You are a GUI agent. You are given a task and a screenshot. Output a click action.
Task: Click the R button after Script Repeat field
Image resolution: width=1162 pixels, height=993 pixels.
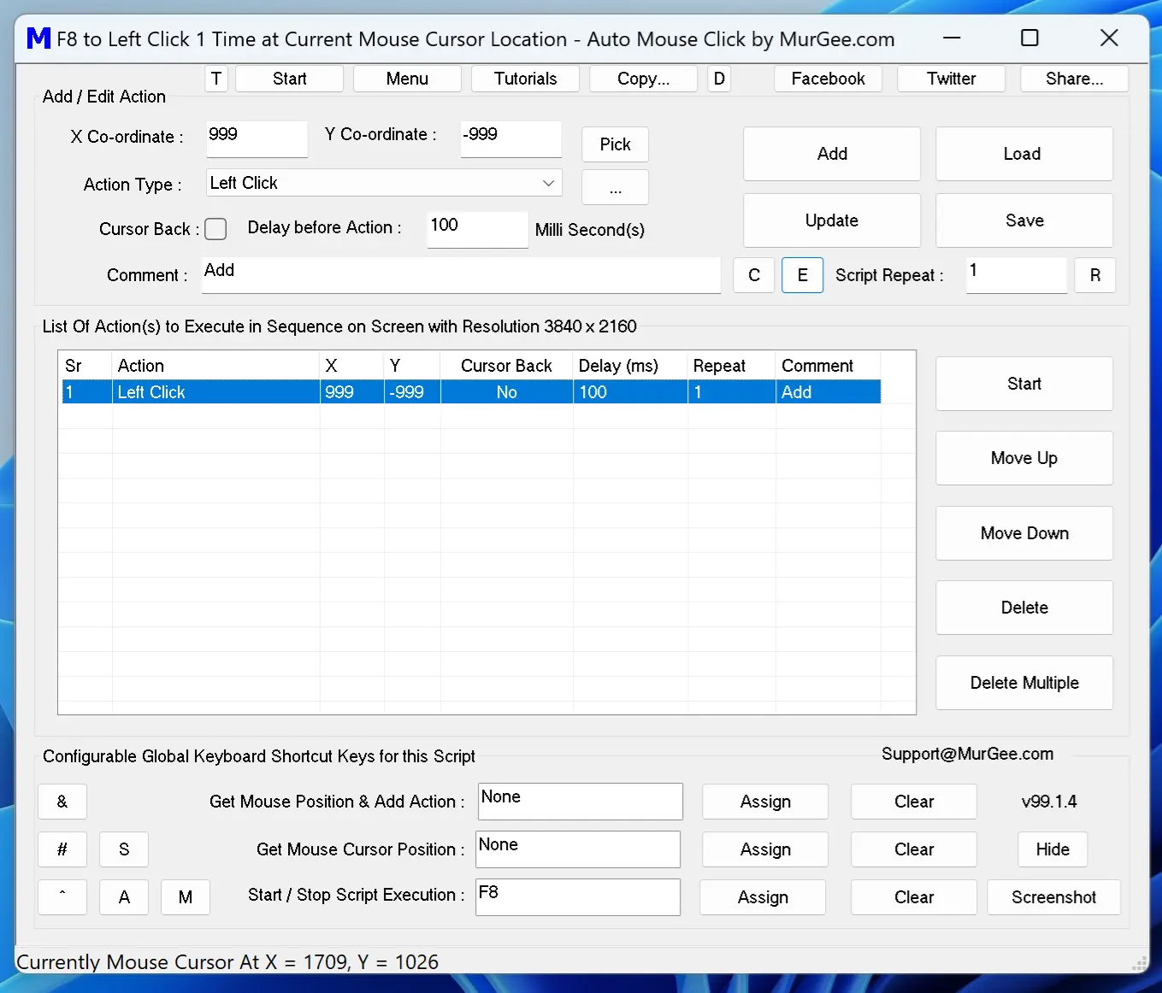pos(1095,275)
